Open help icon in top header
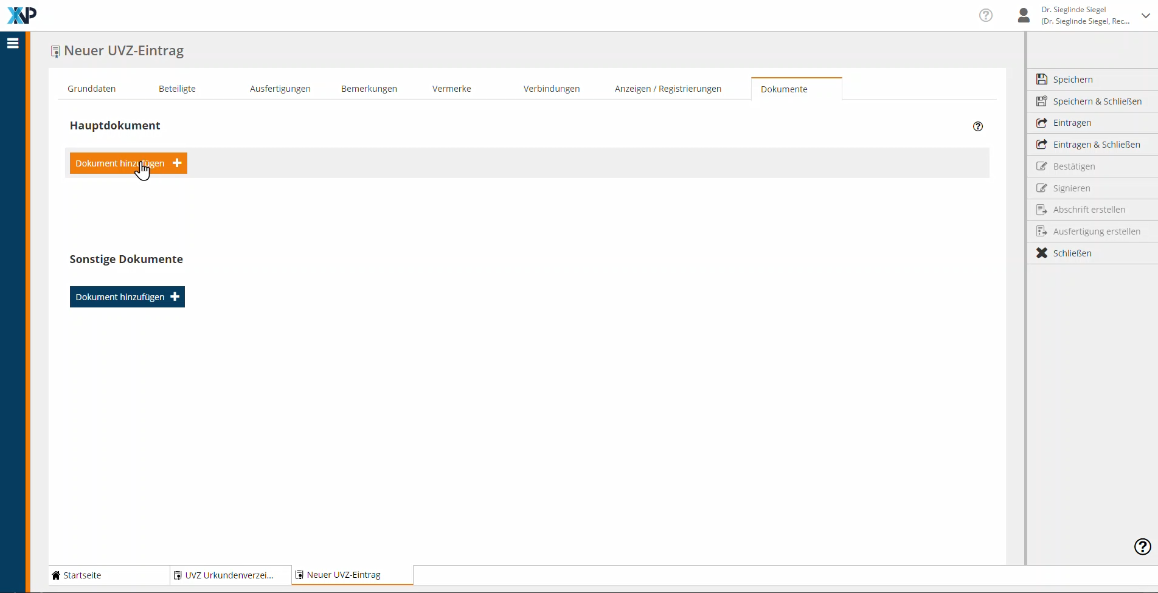 tap(985, 15)
